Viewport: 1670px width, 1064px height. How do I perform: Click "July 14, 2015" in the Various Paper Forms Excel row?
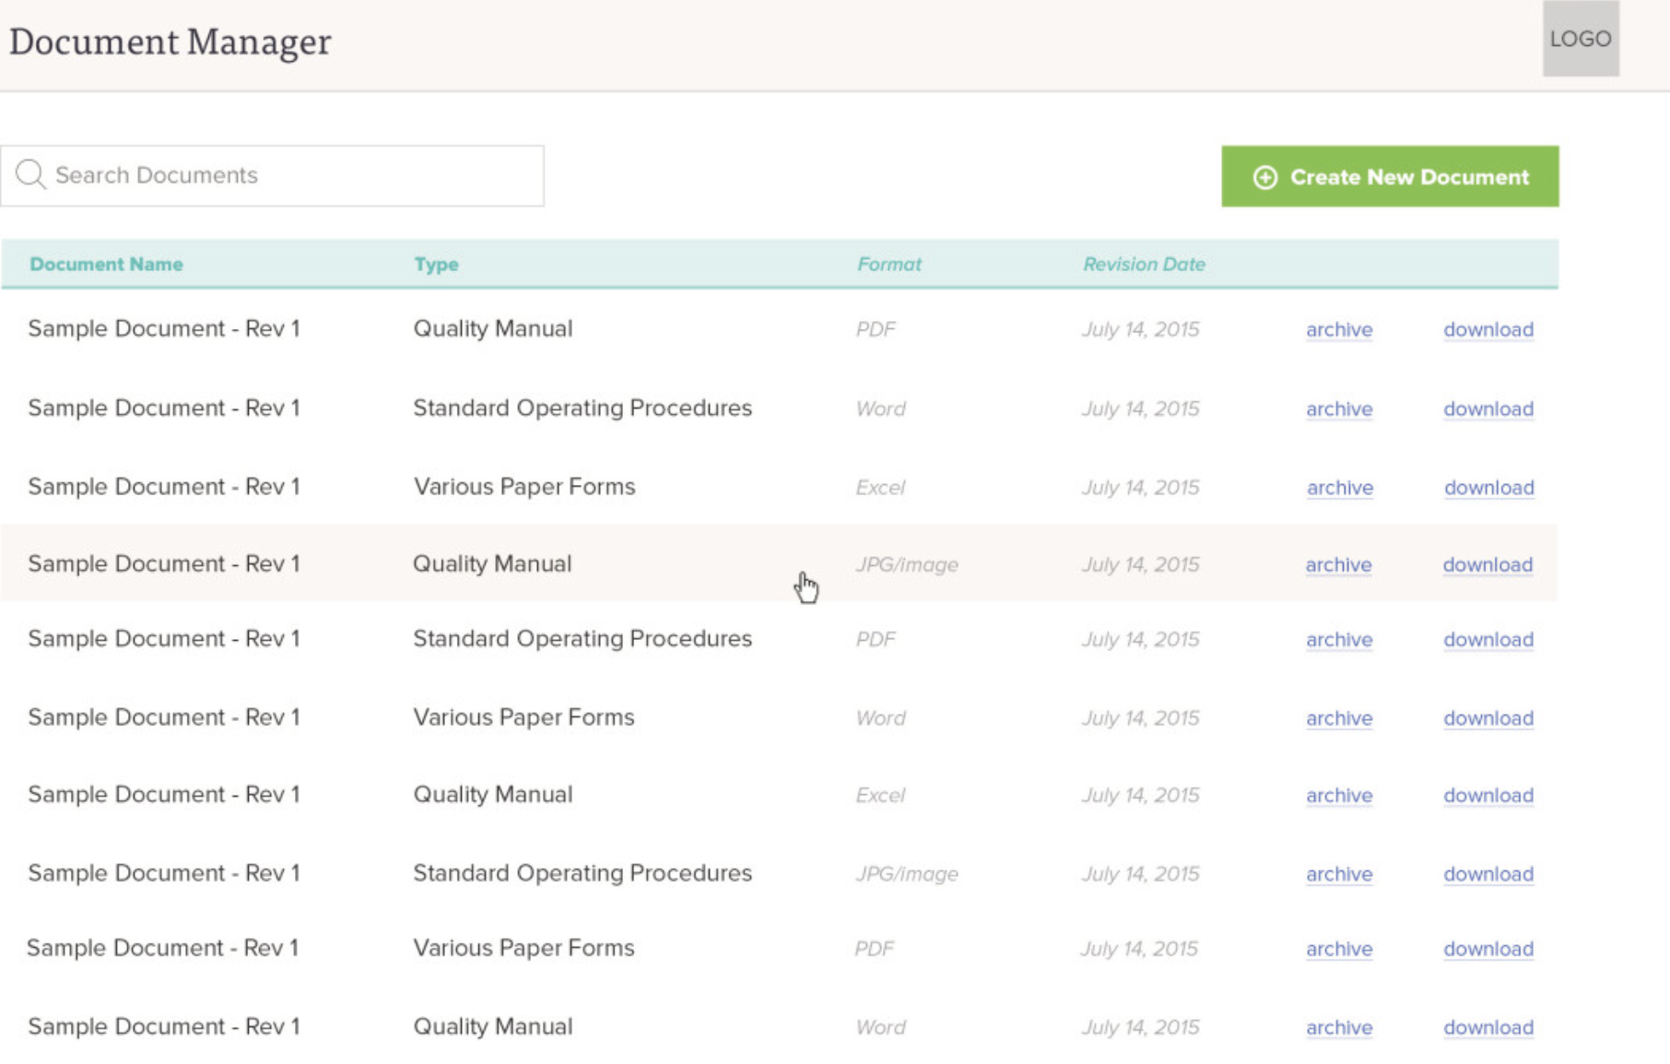(x=1141, y=488)
